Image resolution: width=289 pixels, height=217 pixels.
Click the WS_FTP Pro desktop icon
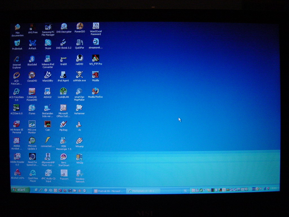tap(95, 60)
